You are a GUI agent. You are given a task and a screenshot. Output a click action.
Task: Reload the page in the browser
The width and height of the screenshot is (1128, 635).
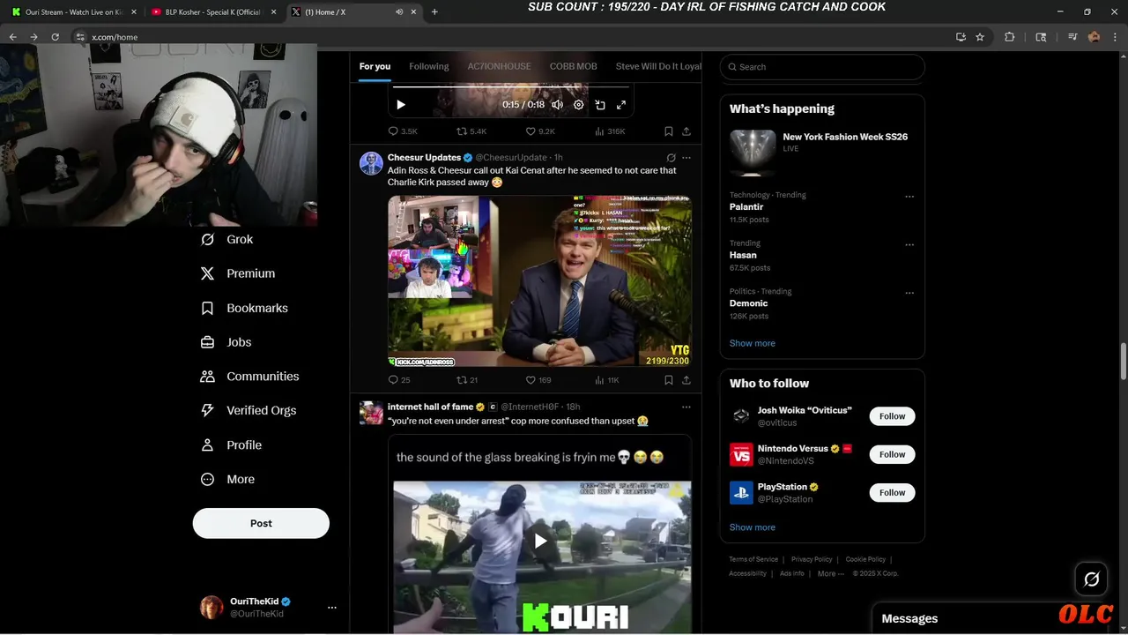55,37
